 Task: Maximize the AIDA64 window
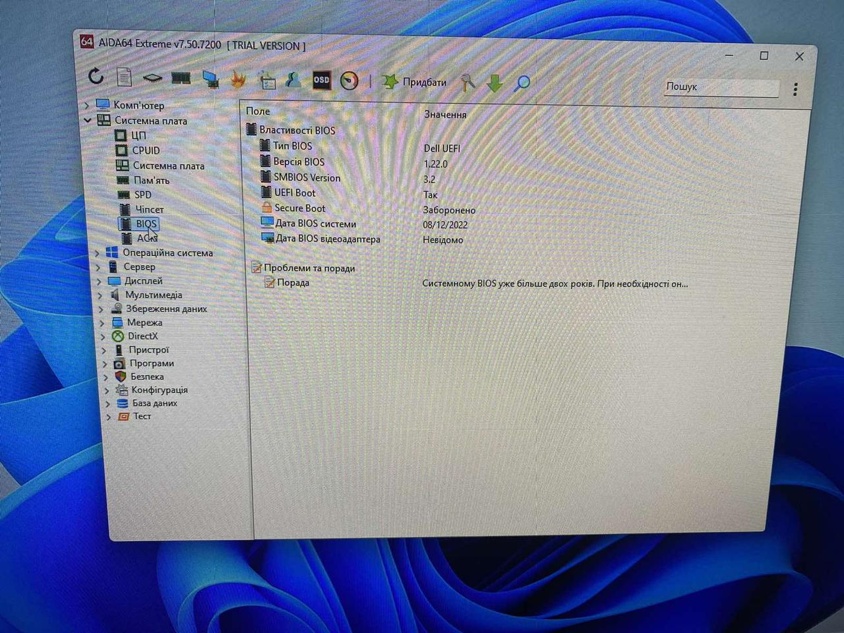(x=764, y=56)
